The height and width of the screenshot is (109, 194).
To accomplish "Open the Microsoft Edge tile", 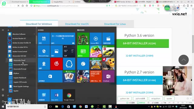I will [x=44, y=51].
